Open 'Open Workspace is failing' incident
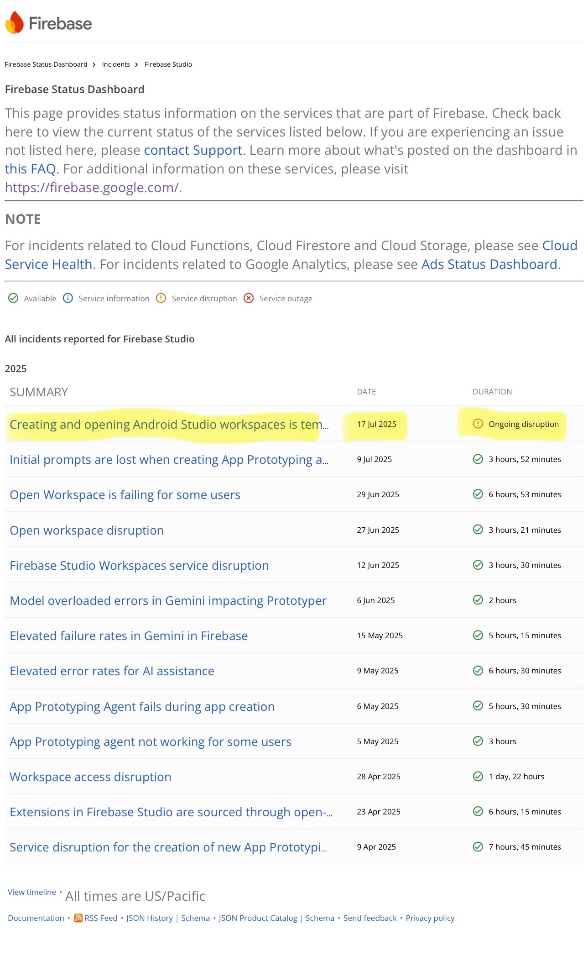Image resolution: width=588 pixels, height=956 pixels. point(125,495)
